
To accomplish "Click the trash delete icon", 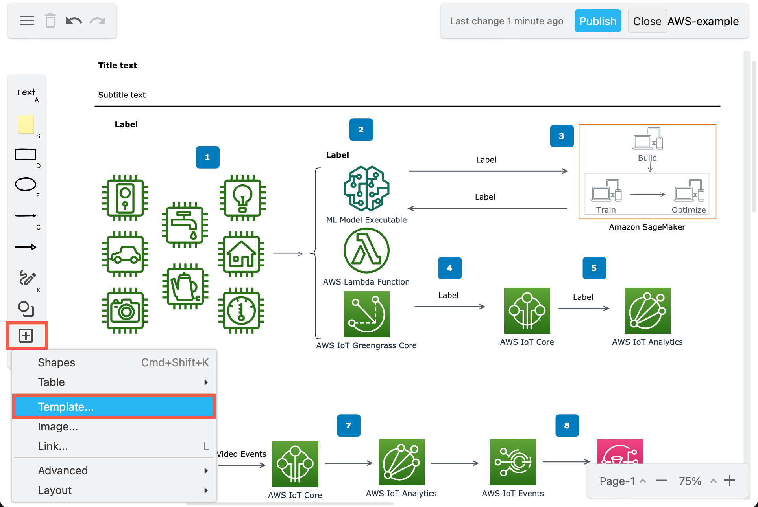I will click(x=50, y=20).
